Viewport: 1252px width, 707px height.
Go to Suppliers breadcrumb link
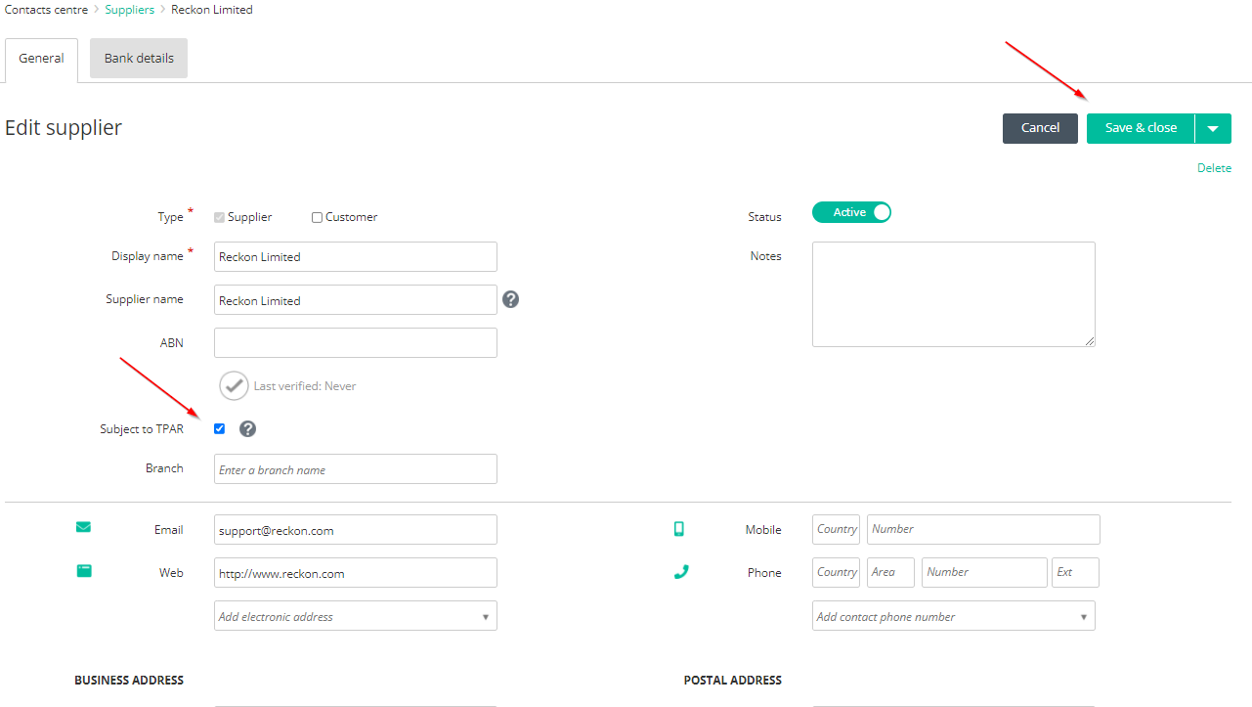130,10
